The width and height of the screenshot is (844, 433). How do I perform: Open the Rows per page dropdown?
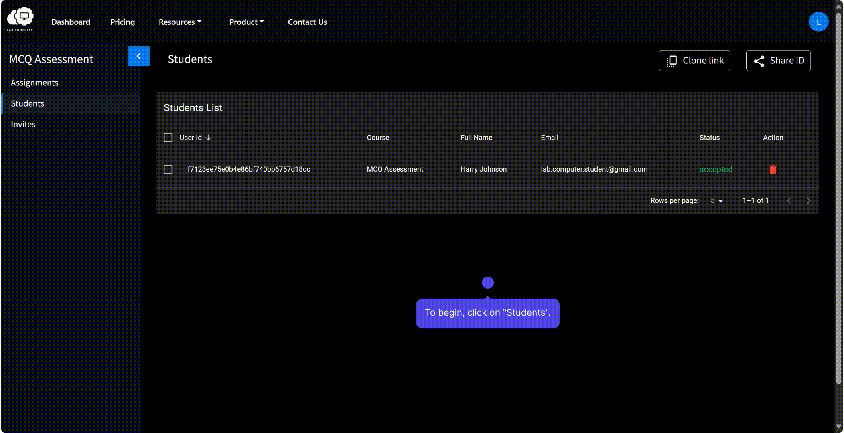tap(716, 200)
